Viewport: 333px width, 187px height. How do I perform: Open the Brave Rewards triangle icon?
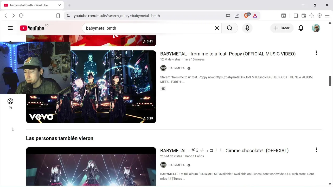(255, 16)
